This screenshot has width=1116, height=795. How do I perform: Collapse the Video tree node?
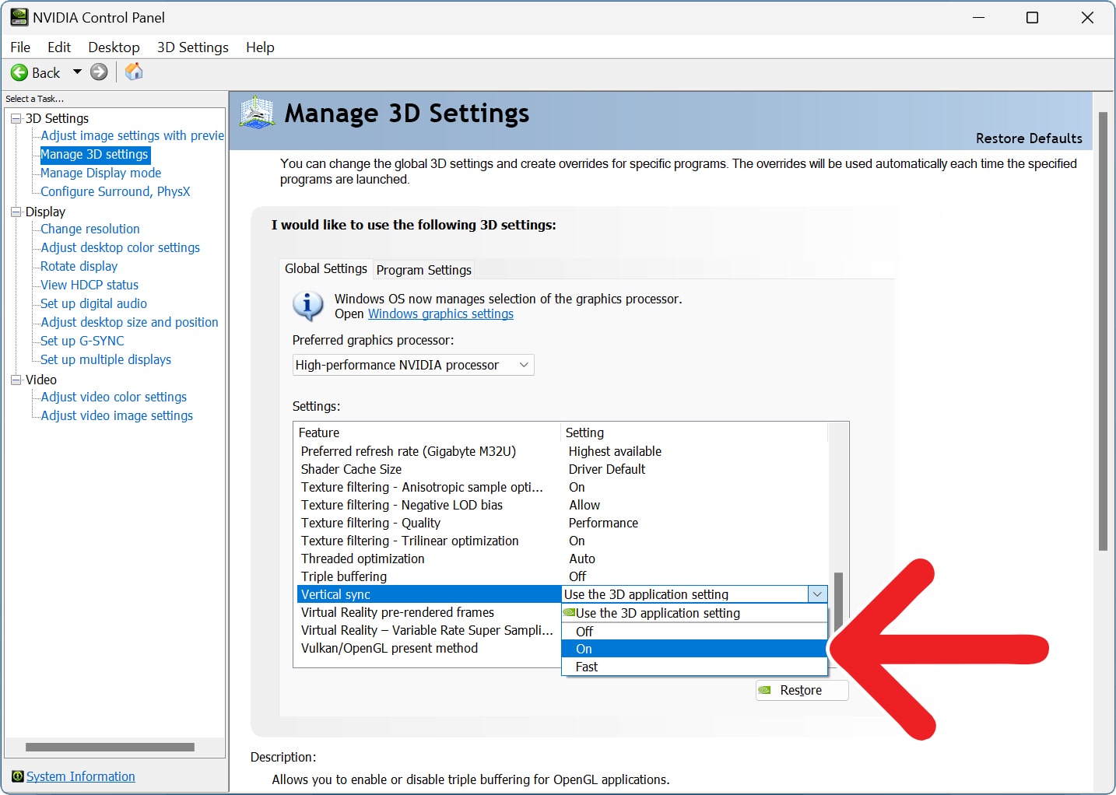16,380
